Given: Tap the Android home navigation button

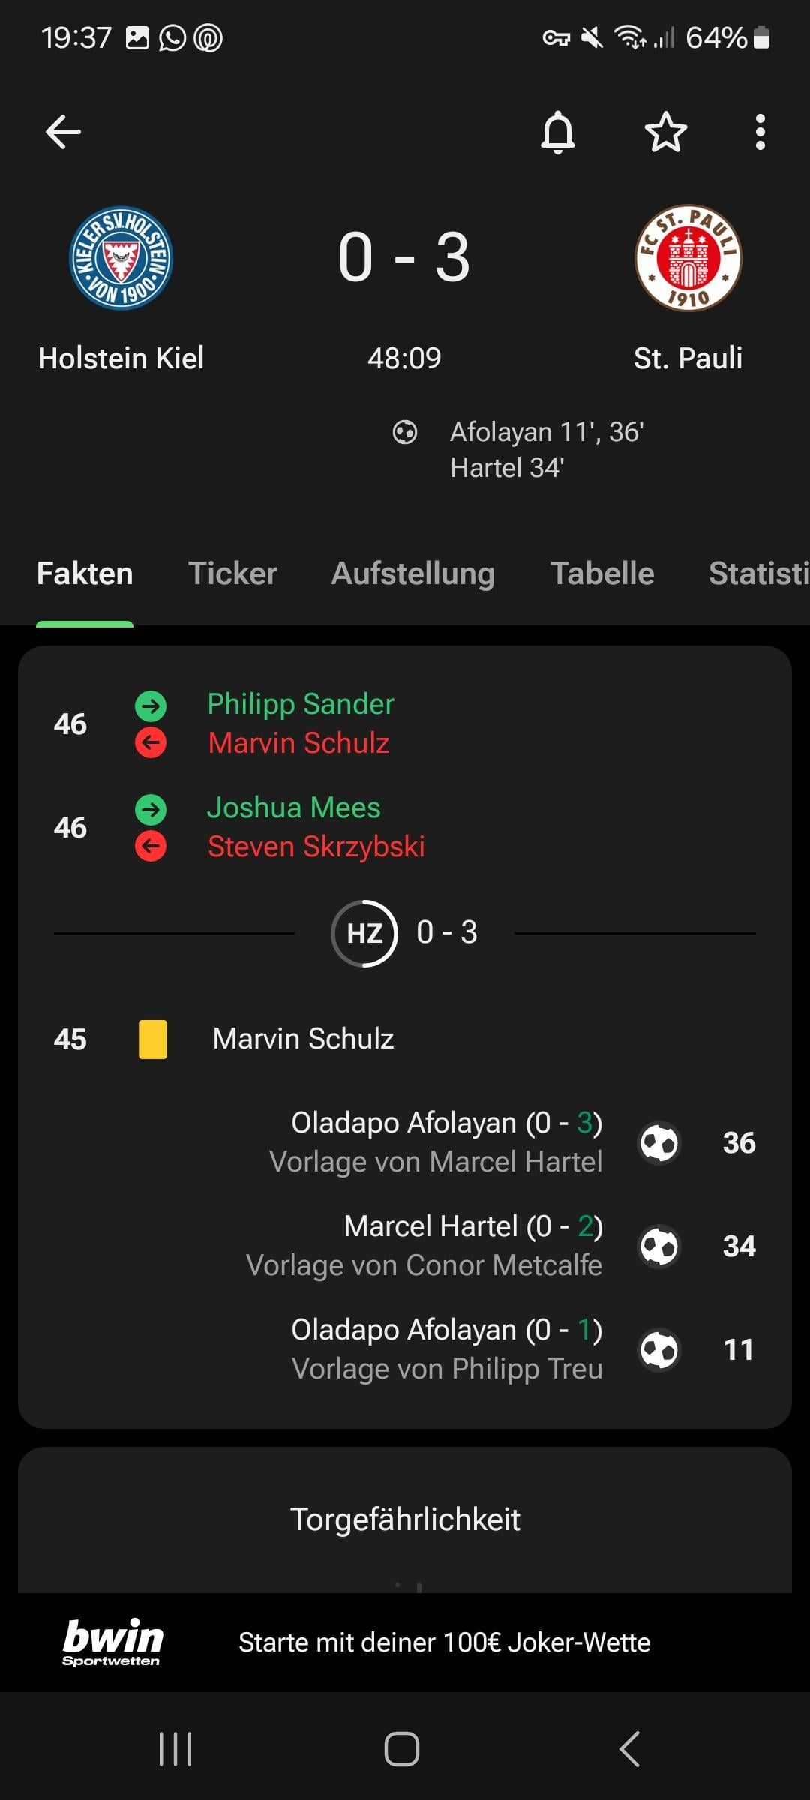Looking at the screenshot, I should tap(402, 1749).
